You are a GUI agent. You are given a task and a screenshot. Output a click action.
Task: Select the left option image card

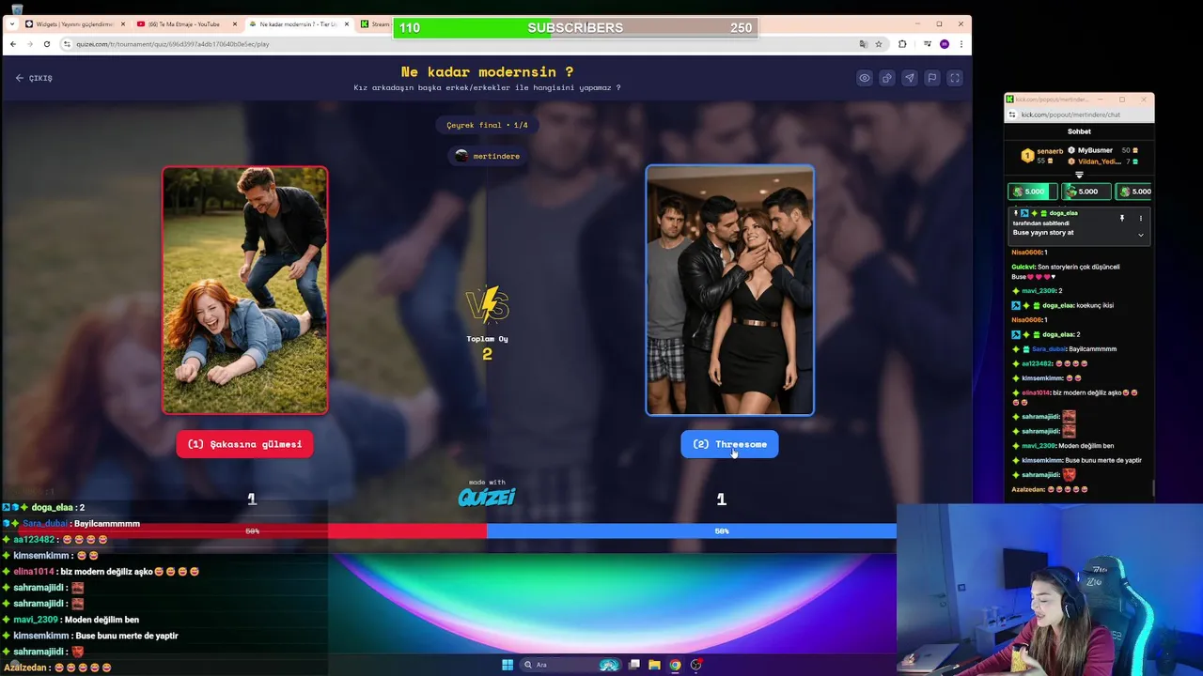tap(244, 290)
